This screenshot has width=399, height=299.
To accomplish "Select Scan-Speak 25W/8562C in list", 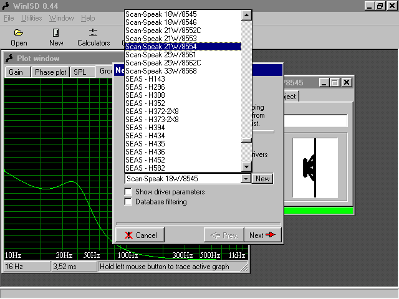I will 183,63.
